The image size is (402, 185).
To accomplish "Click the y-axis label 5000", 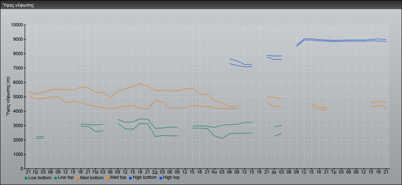I will [18, 97].
